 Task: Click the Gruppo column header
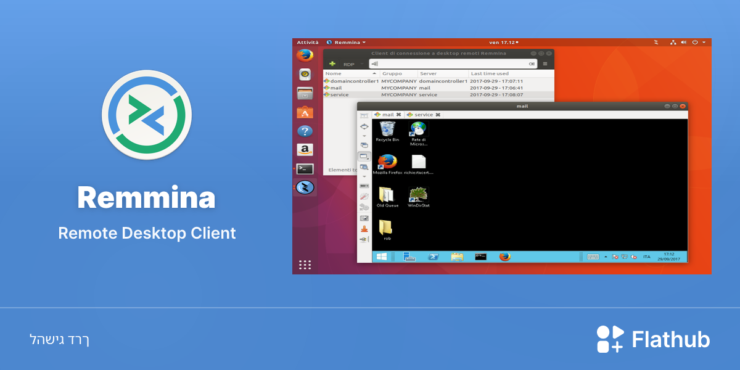[x=399, y=73]
